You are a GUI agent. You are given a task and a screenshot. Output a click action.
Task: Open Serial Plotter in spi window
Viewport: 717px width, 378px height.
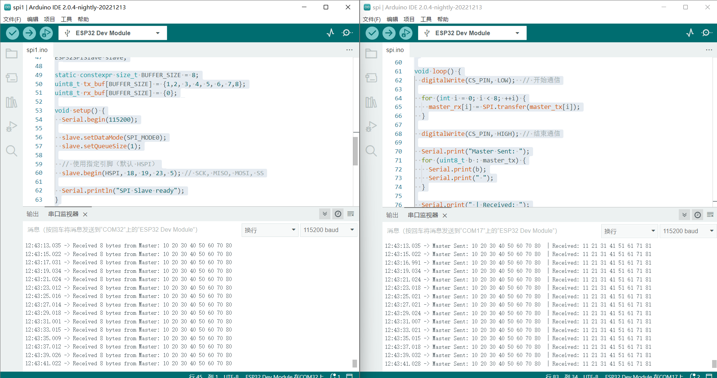(x=690, y=33)
